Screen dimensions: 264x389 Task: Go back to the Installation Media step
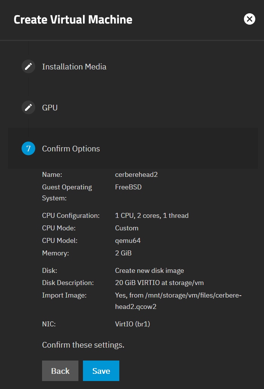(x=74, y=67)
